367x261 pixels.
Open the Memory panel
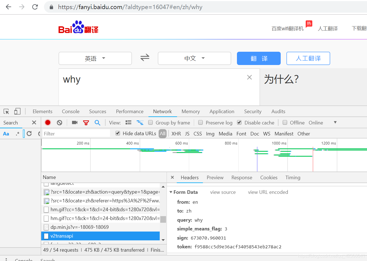point(191,112)
